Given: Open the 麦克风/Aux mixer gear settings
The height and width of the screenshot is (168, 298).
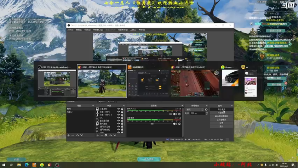Looking at the screenshot, I should coord(180,114).
